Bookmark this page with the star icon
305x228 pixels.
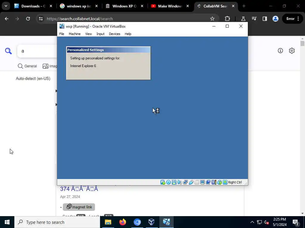pyautogui.click(x=212, y=19)
